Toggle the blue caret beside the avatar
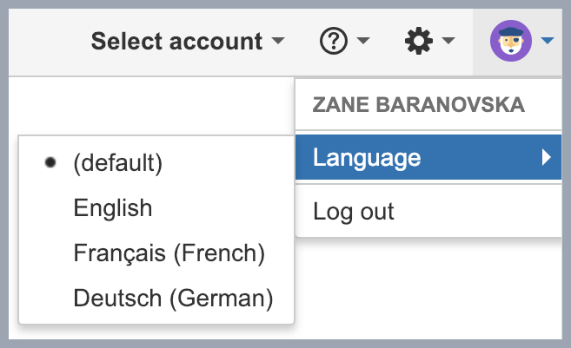Screen dimensions: 571x348 click(547, 41)
